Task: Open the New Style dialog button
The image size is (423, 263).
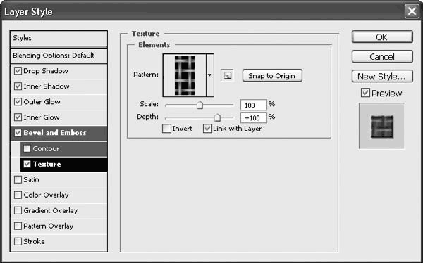Action: coord(382,77)
